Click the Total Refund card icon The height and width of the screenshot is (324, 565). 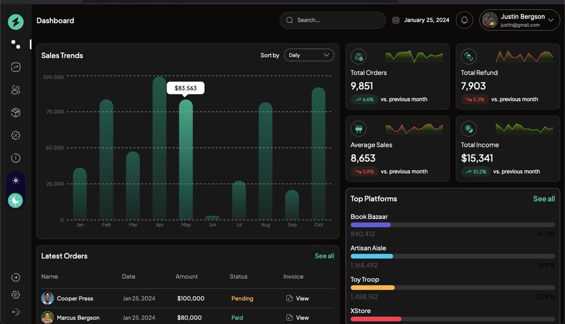[x=469, y=57]
